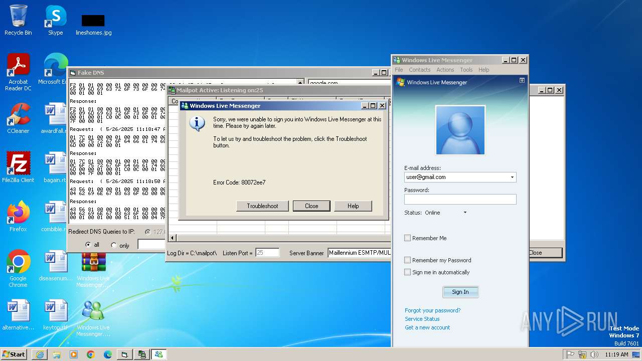The image size is (642, 361).
Task: Open the Recycle Bin desktop icon
Action: [18, 20]
